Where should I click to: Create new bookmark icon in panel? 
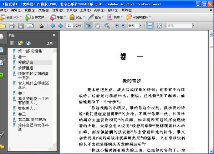point(20,43)
